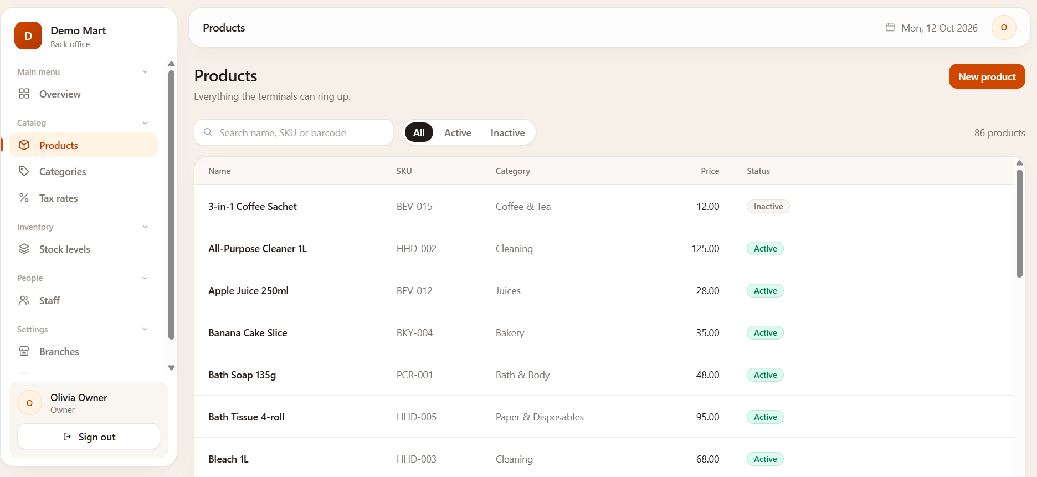The image size is (1037, 477).
Task: Select the Apple Juice 250ml product
Action: click(604, 290)
